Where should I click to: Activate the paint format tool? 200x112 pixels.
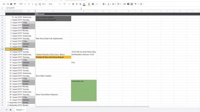click(15, 4)
